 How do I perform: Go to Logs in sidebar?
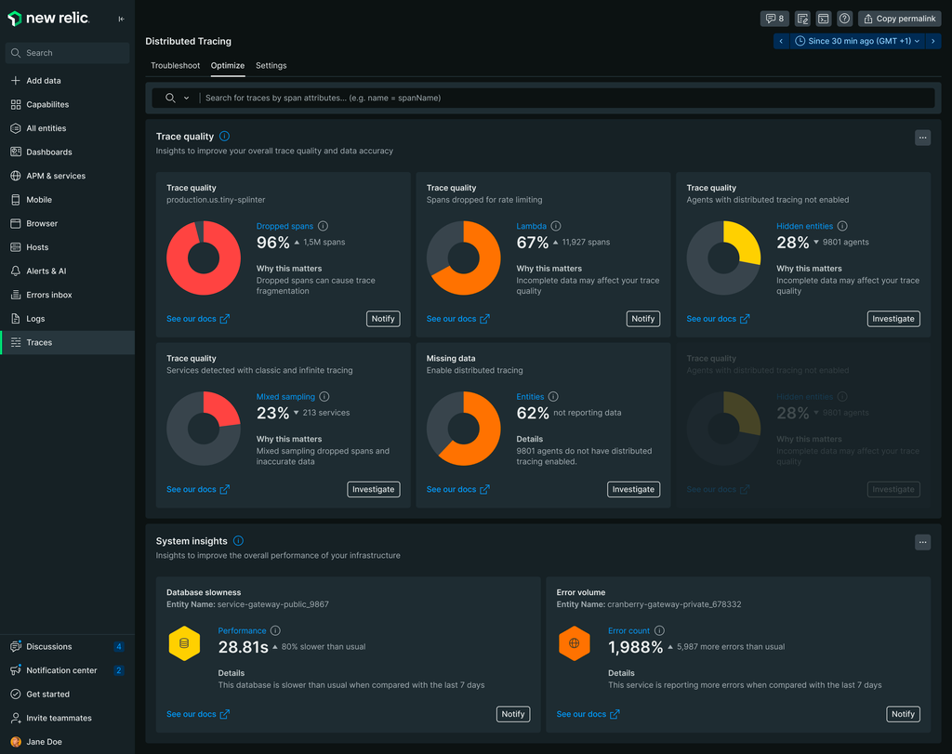tap(67, 318)
